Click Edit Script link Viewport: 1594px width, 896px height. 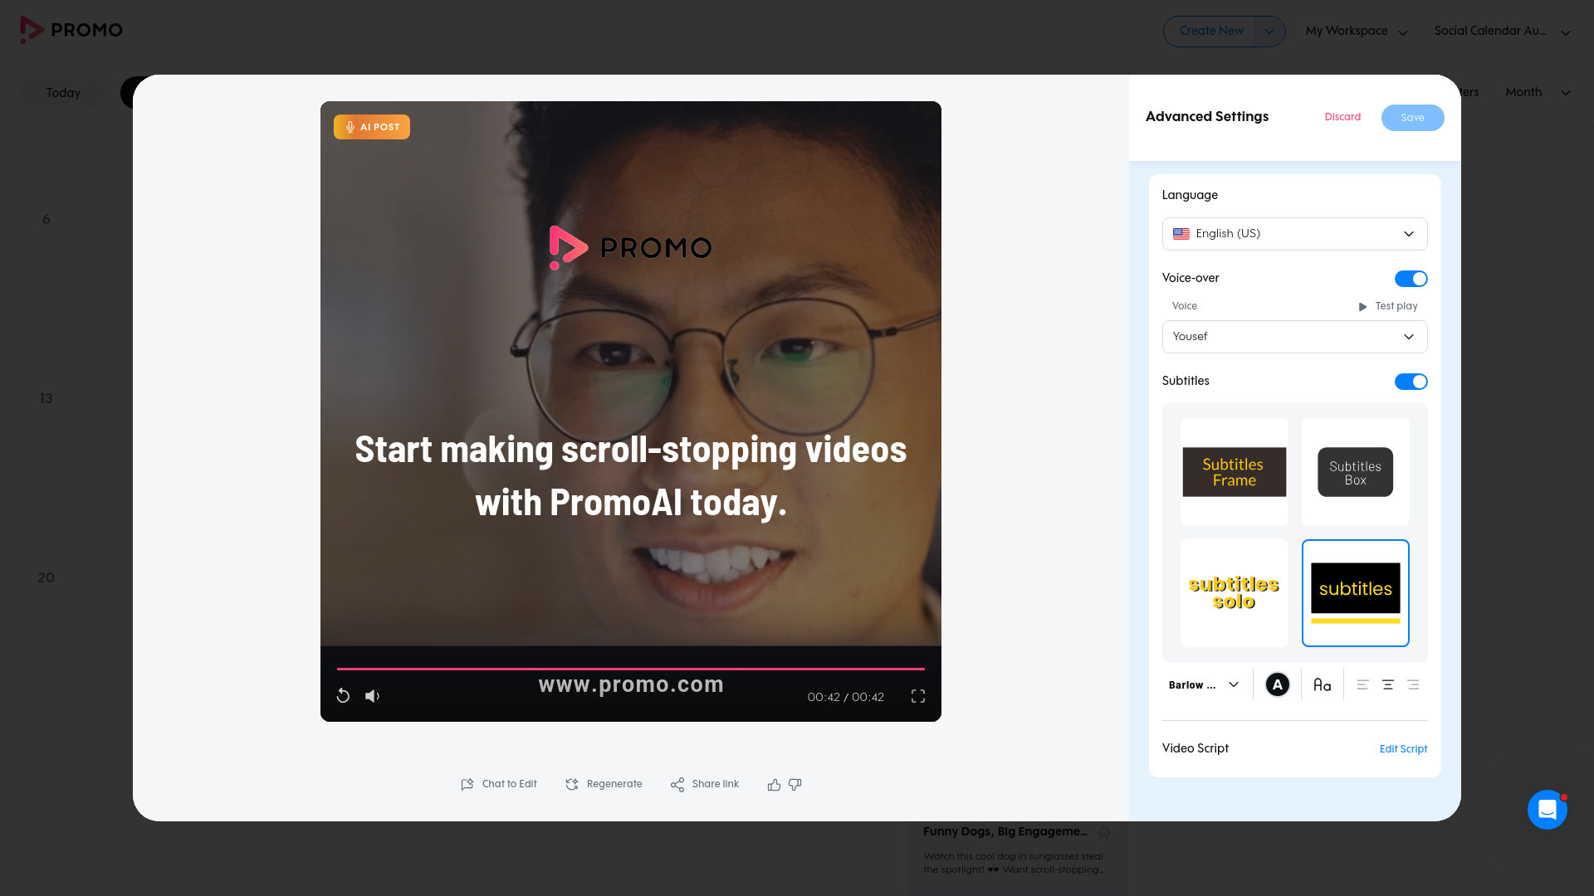1403,749
